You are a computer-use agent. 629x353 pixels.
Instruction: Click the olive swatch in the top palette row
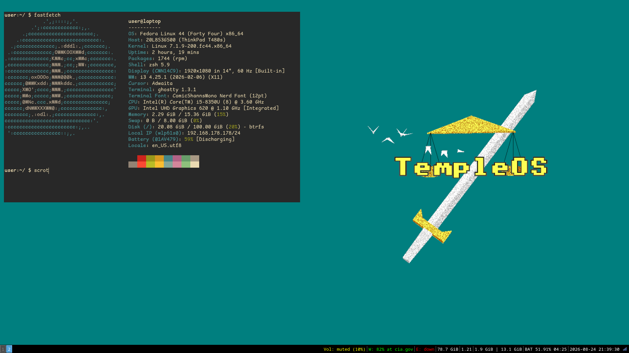150,159
